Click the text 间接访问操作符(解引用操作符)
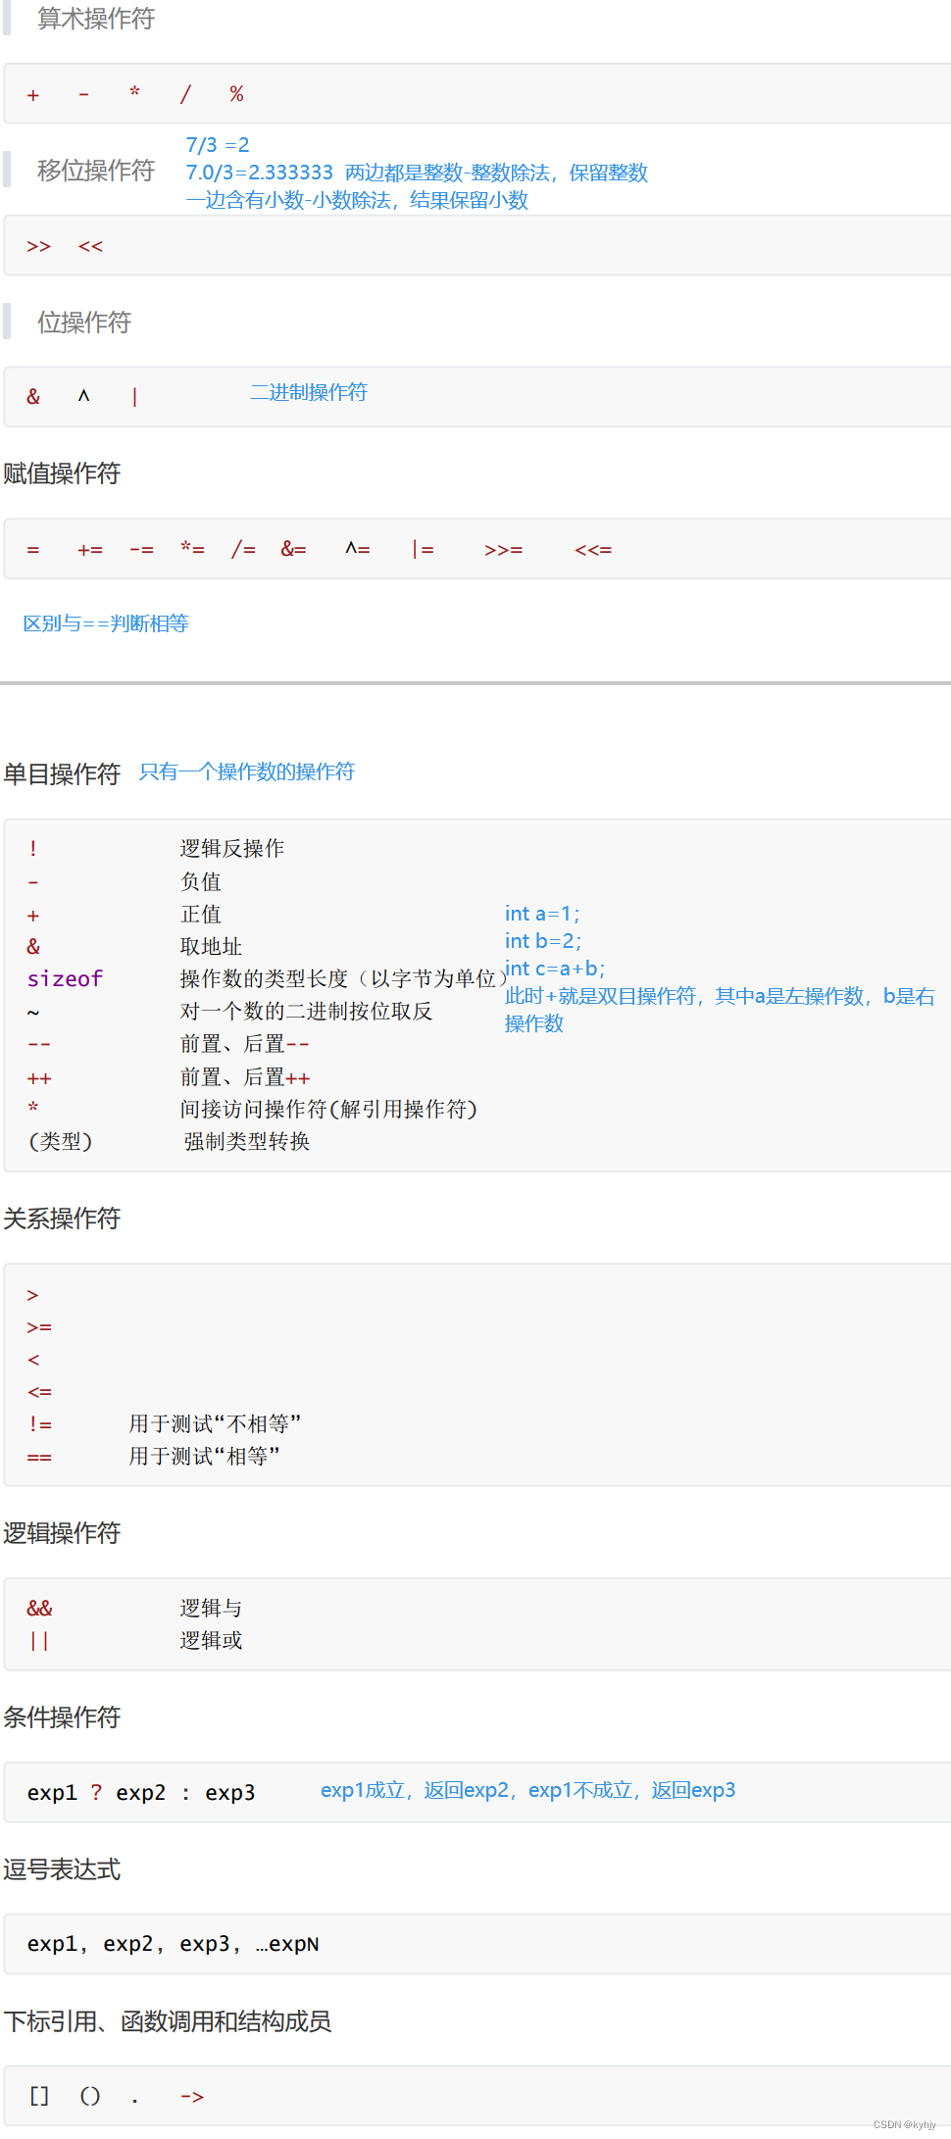 [x=328, y=1109]
